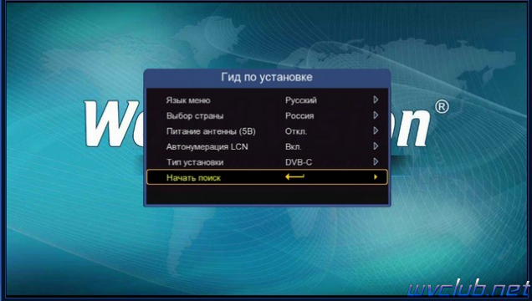Image resolution: width=532 pixels, height=301 pixels.
Task: Select Питание антенны (5В) menu item
Action: [211, 131]
